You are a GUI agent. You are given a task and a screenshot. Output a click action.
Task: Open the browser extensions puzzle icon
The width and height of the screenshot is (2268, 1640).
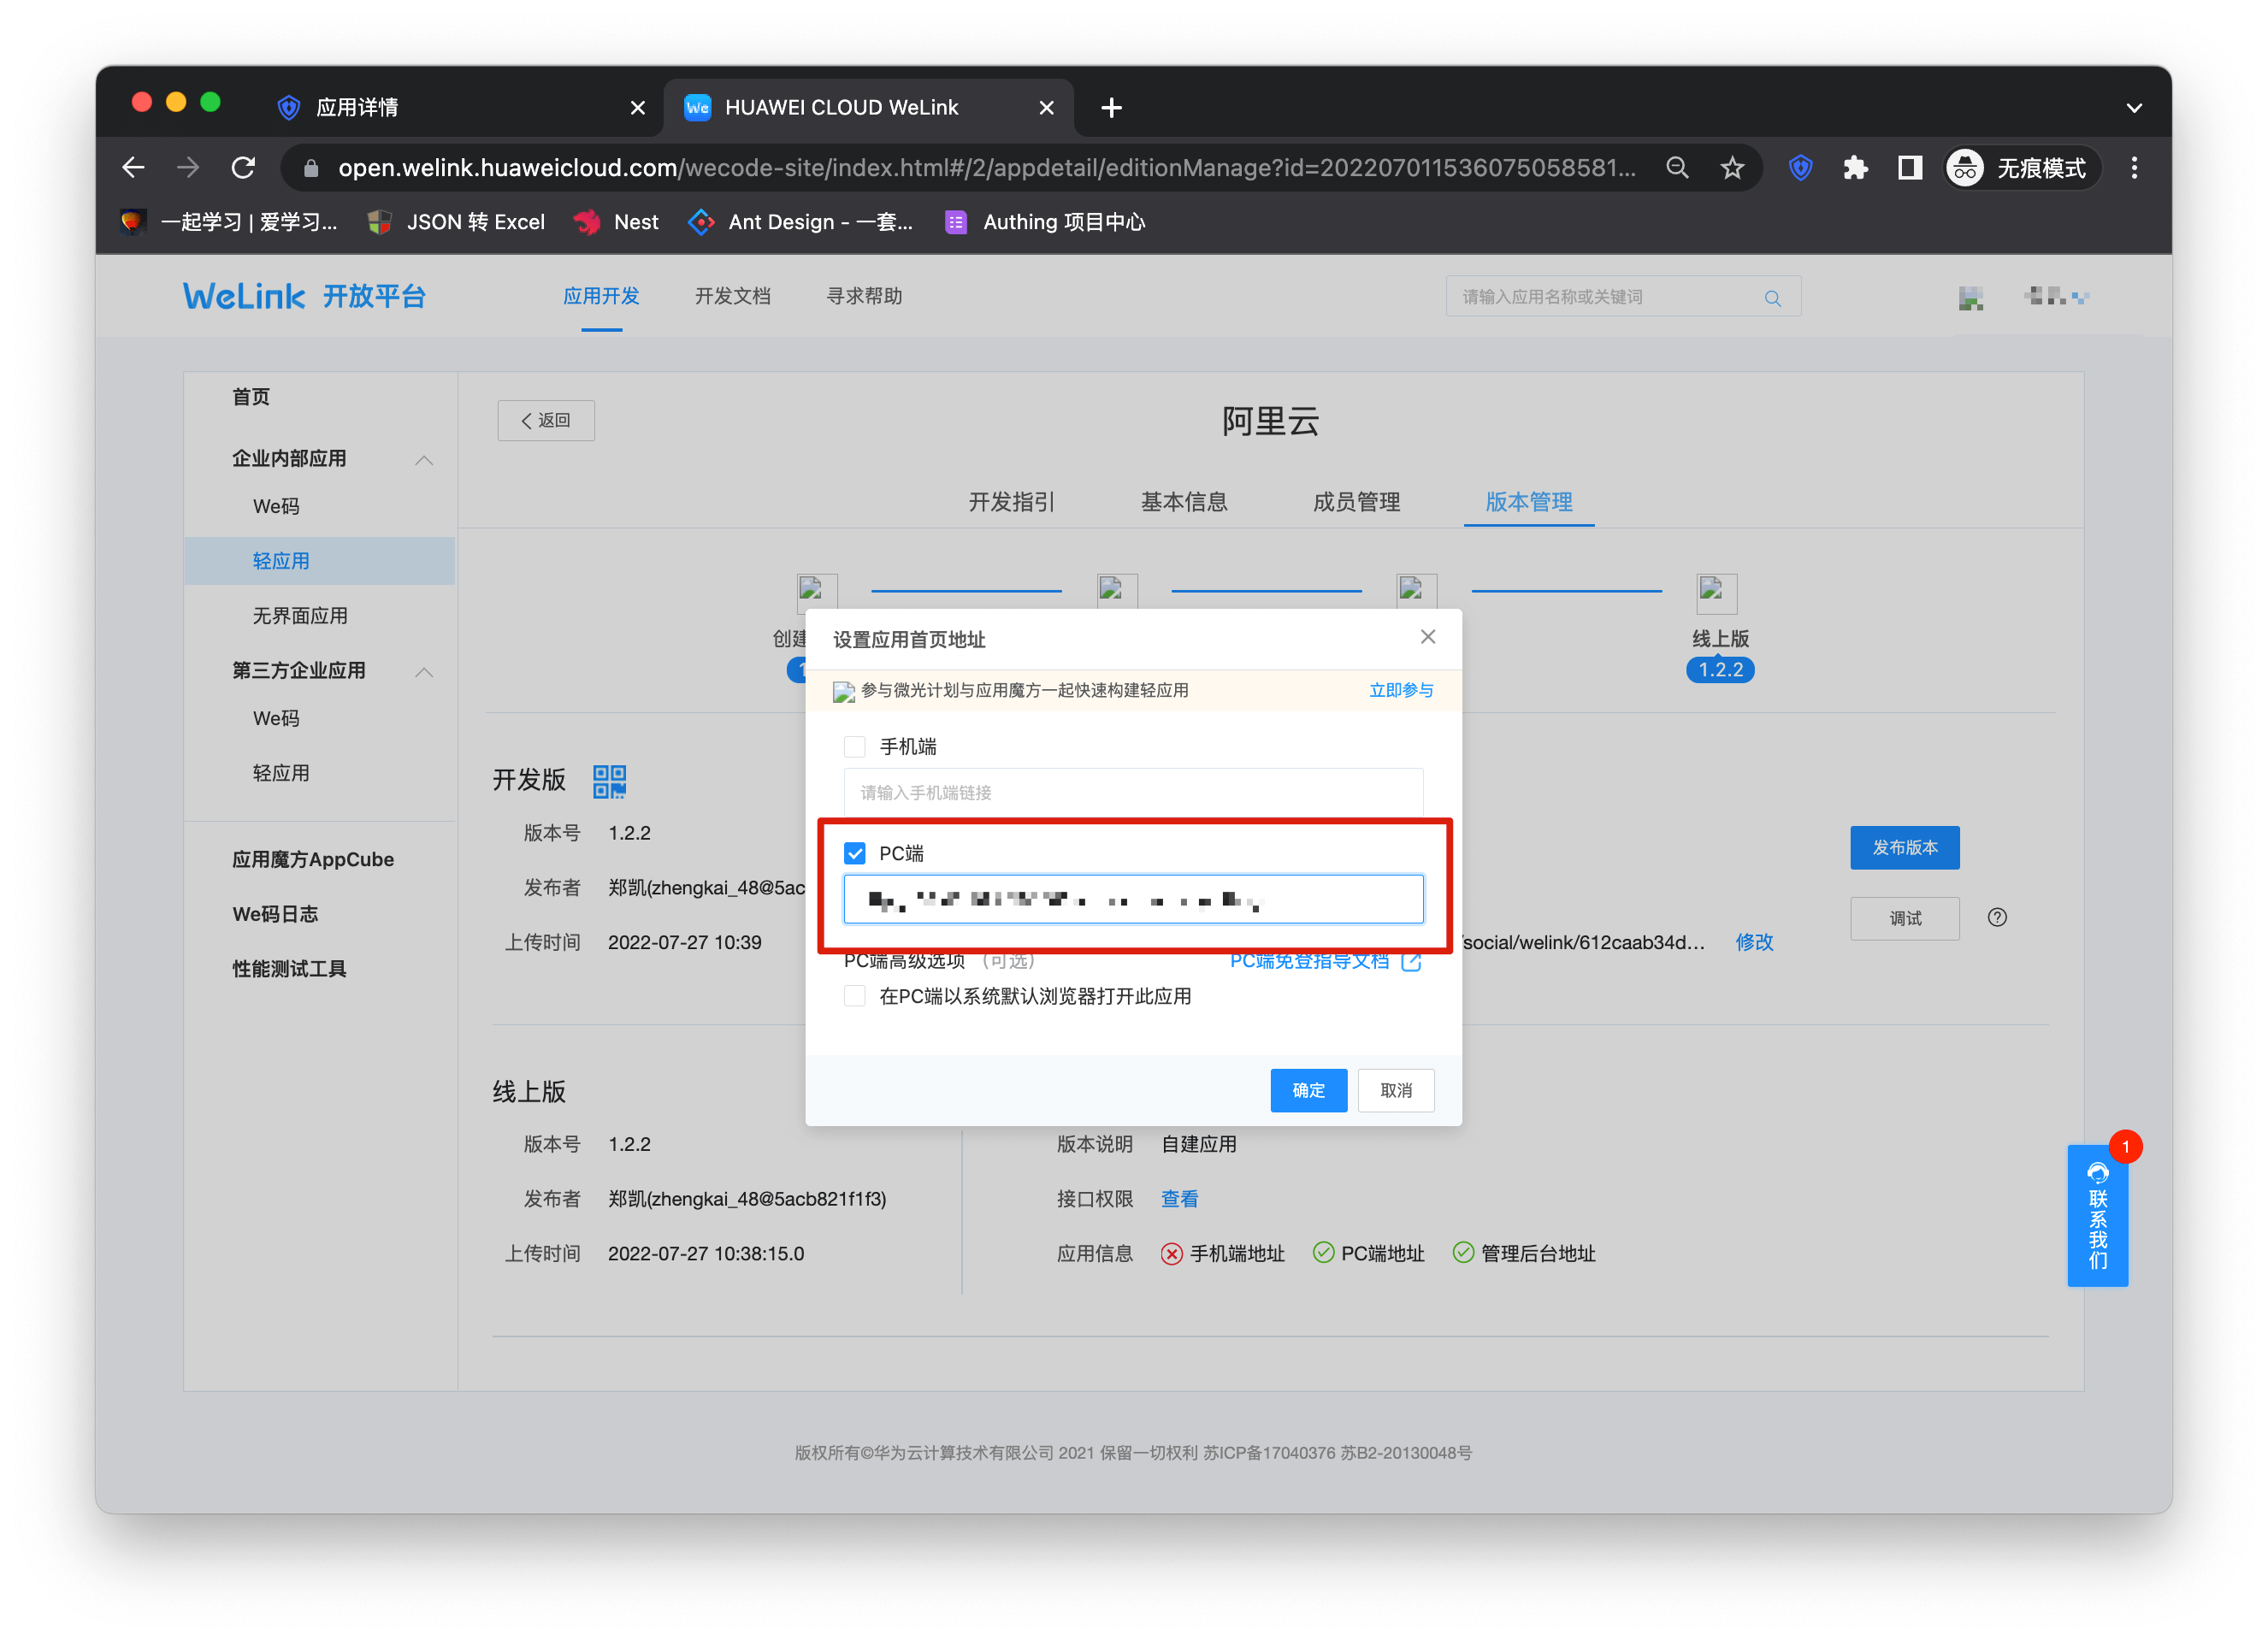(1855, 168)
